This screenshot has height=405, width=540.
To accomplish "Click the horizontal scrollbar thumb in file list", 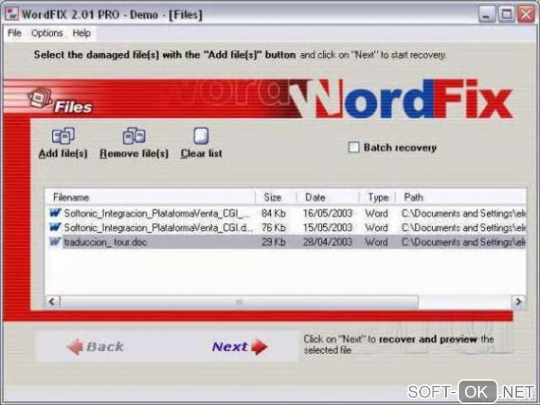I will point(239,302).
